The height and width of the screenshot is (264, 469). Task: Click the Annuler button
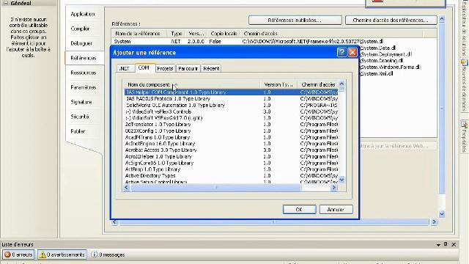[x=336, y=210]
